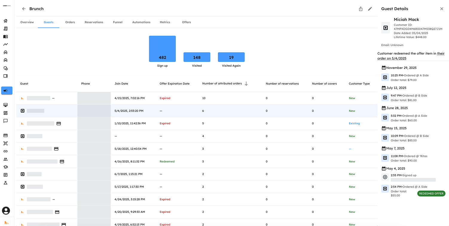Viewport: 449px width, 226px height.
Task: Click the Sign up 482 funnel bar
Action: pyautogui.click(x=162, y=49)
